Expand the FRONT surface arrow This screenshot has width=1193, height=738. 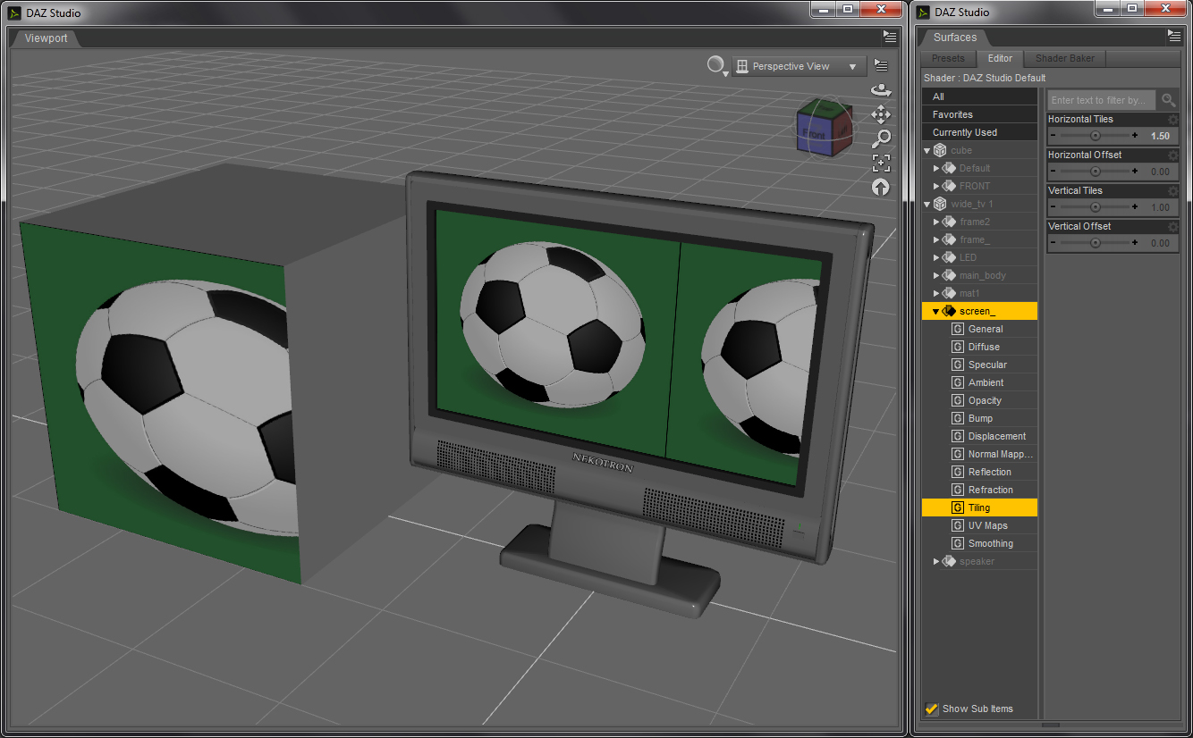[936, 186]
